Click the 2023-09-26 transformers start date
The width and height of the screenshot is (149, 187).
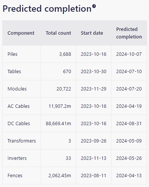(x=93, y=141)
